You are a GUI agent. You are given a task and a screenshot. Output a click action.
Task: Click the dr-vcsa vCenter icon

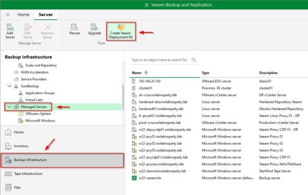[x=134, y=95]
